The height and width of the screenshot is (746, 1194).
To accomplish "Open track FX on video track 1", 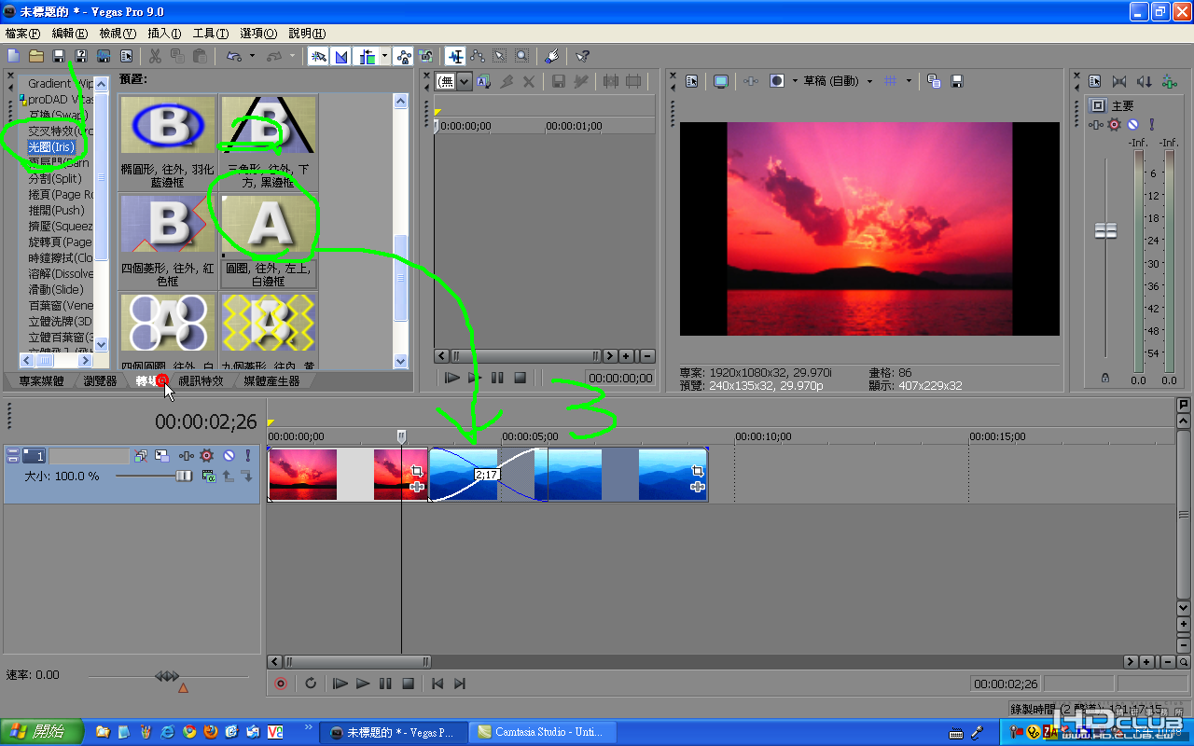I will [206, 456].
